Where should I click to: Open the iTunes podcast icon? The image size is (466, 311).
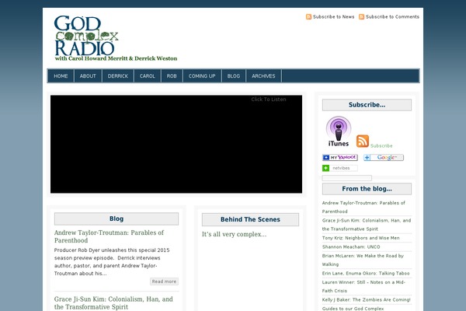pos(339,131)
